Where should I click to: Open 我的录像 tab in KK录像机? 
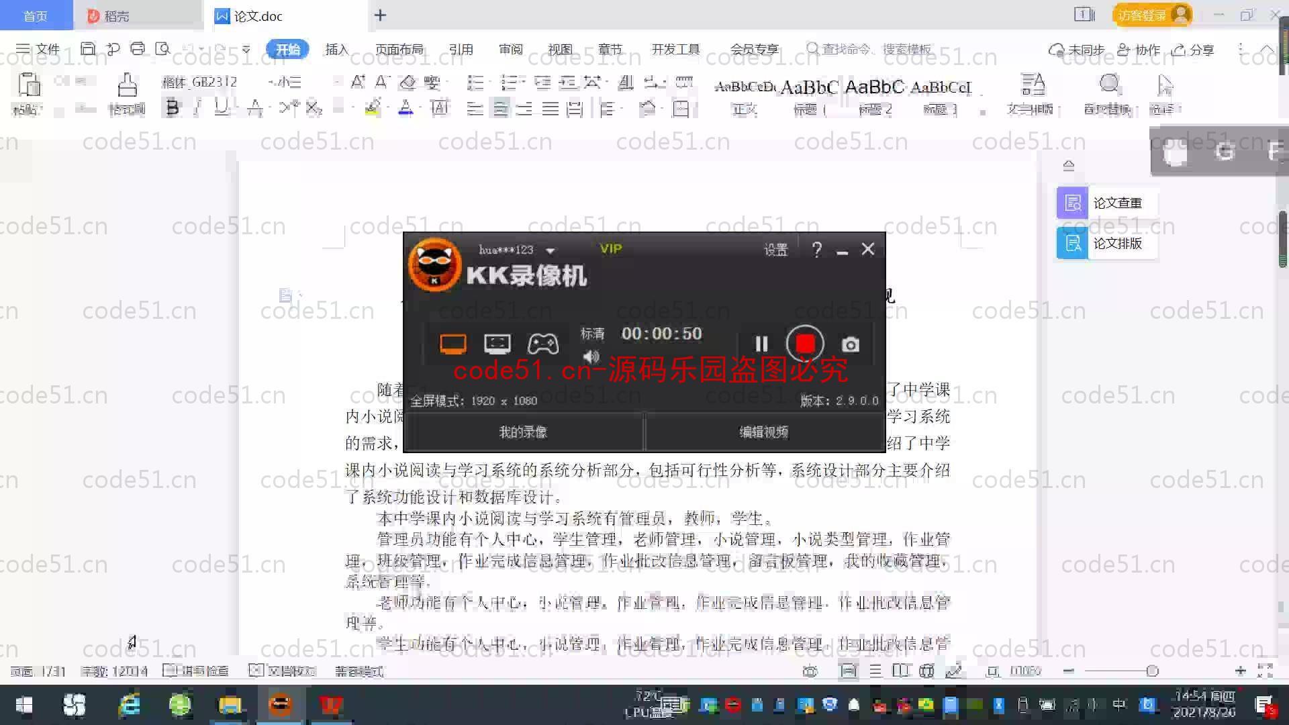coord(523,432)
